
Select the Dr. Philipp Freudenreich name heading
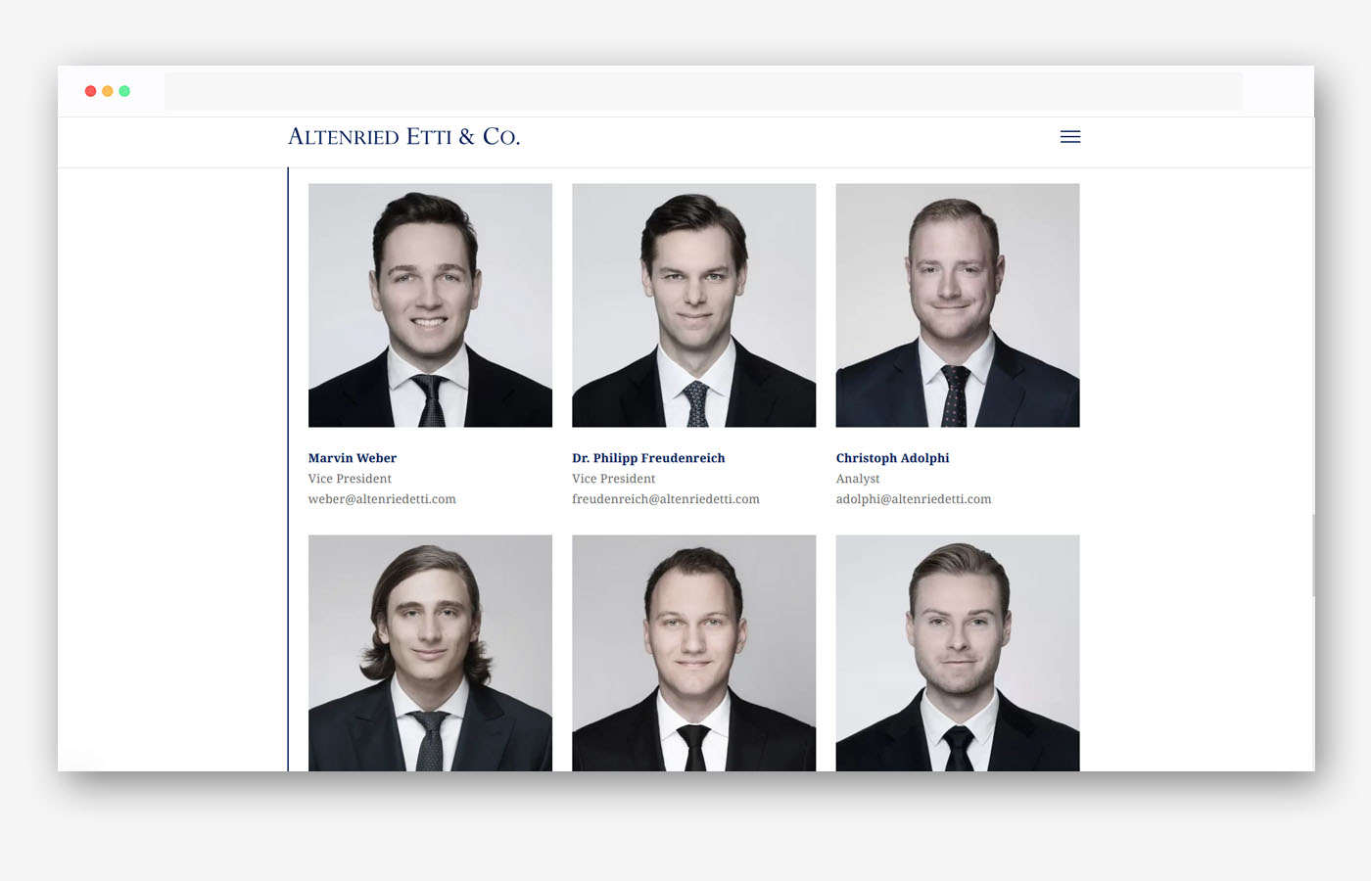[648, 458]
